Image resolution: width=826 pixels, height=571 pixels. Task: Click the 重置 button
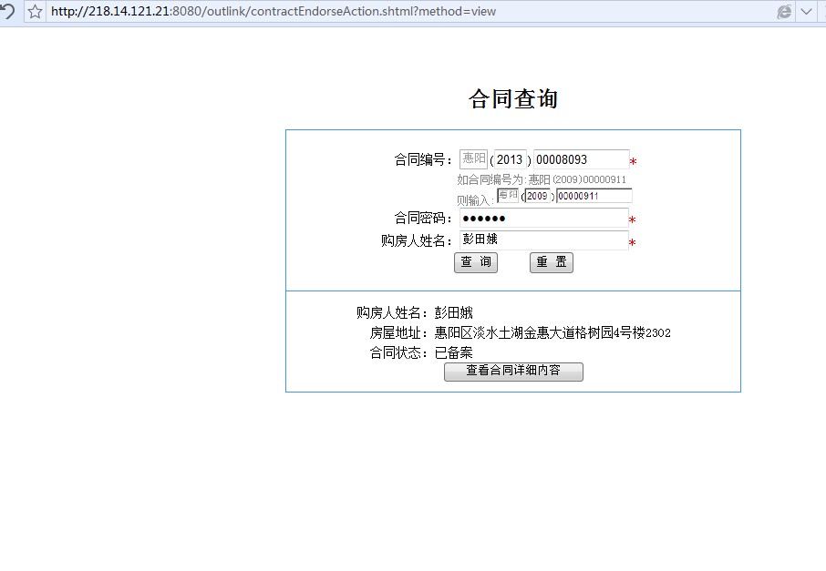click(x=551, y=262)
